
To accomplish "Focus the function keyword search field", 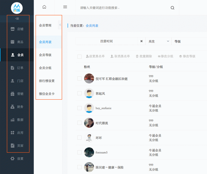I will [123, 8].
